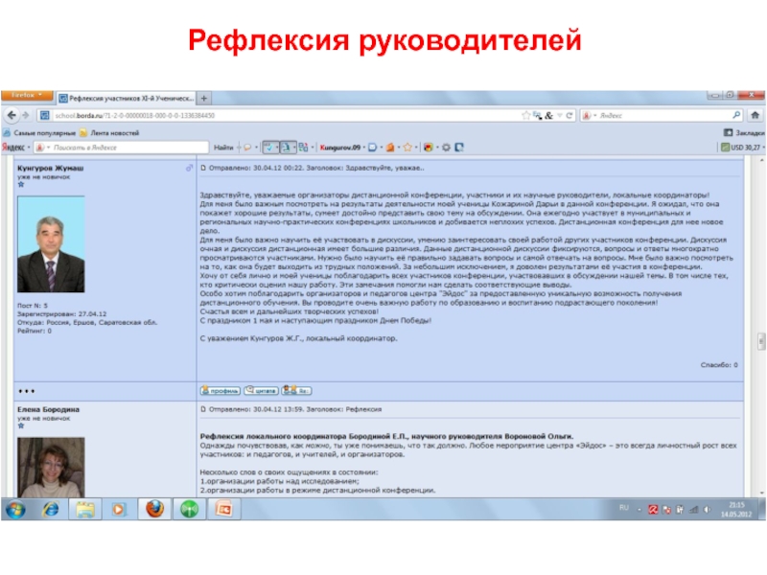Open Елена Бородина user name link
Viewport: 767px width, 575px height.
tap(49, 410)
